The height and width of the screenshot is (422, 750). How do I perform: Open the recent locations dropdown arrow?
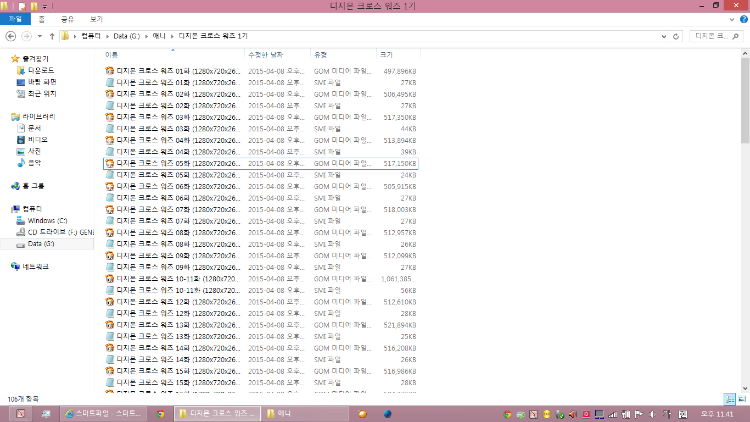pos(40,36)
